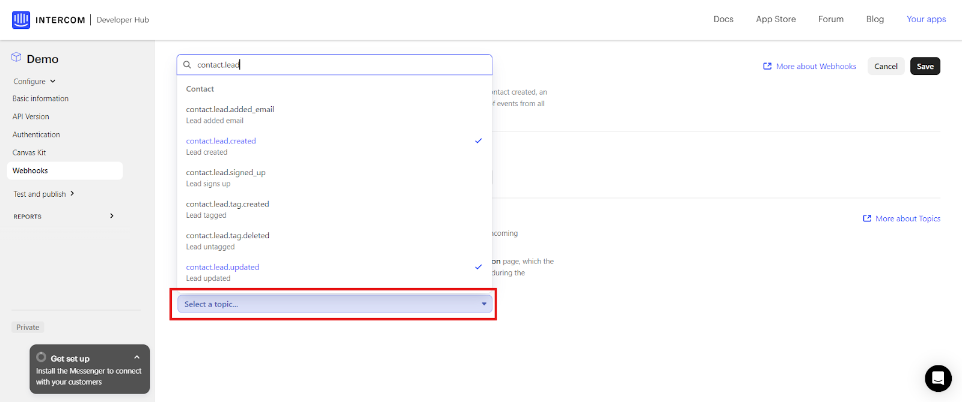
Task: Open More about Topics link
Action: click(x=908, y=218)
